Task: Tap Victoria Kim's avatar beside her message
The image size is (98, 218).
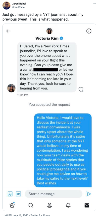Action: pos(11,88)
